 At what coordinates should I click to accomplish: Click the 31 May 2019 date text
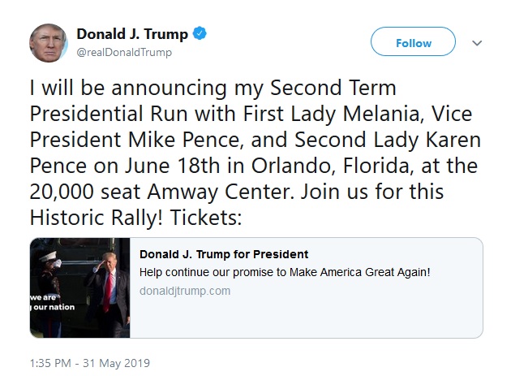point(116,363)
